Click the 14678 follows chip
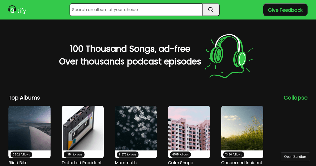Viewport: 316px width, 166px height. (x=128, y=155)
